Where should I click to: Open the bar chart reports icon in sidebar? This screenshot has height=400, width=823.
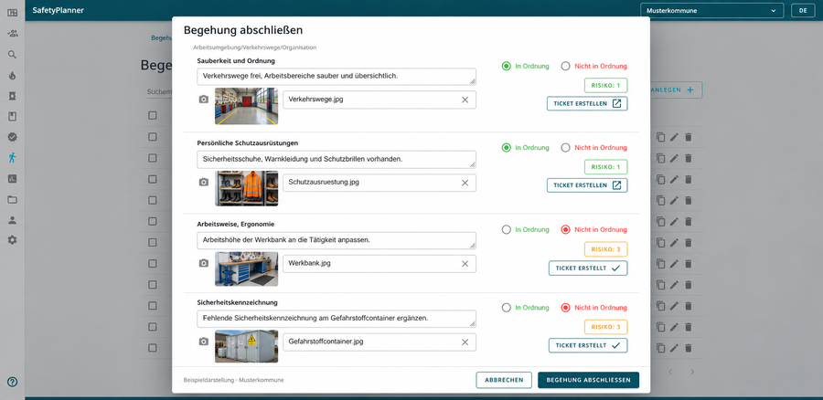[x=12, y=179]
